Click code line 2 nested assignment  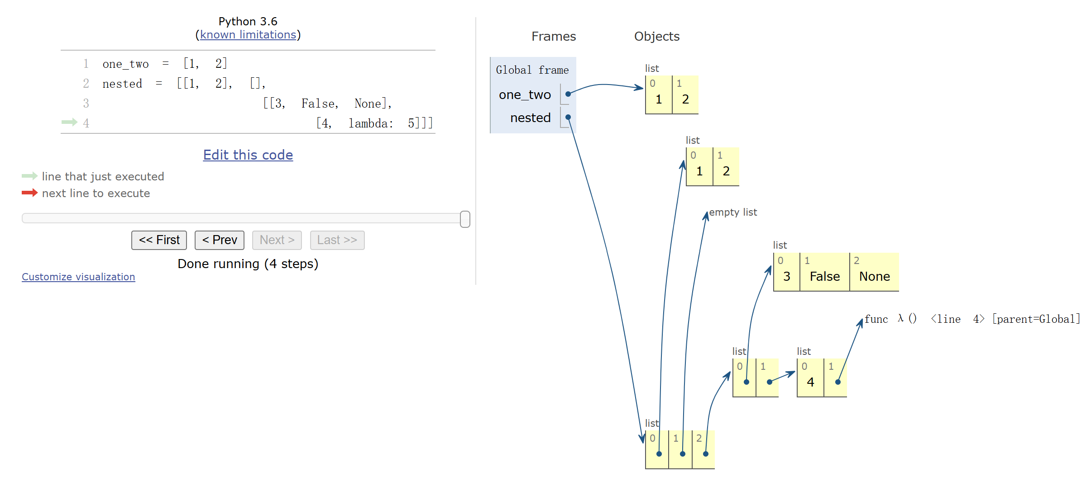[184, 84]
